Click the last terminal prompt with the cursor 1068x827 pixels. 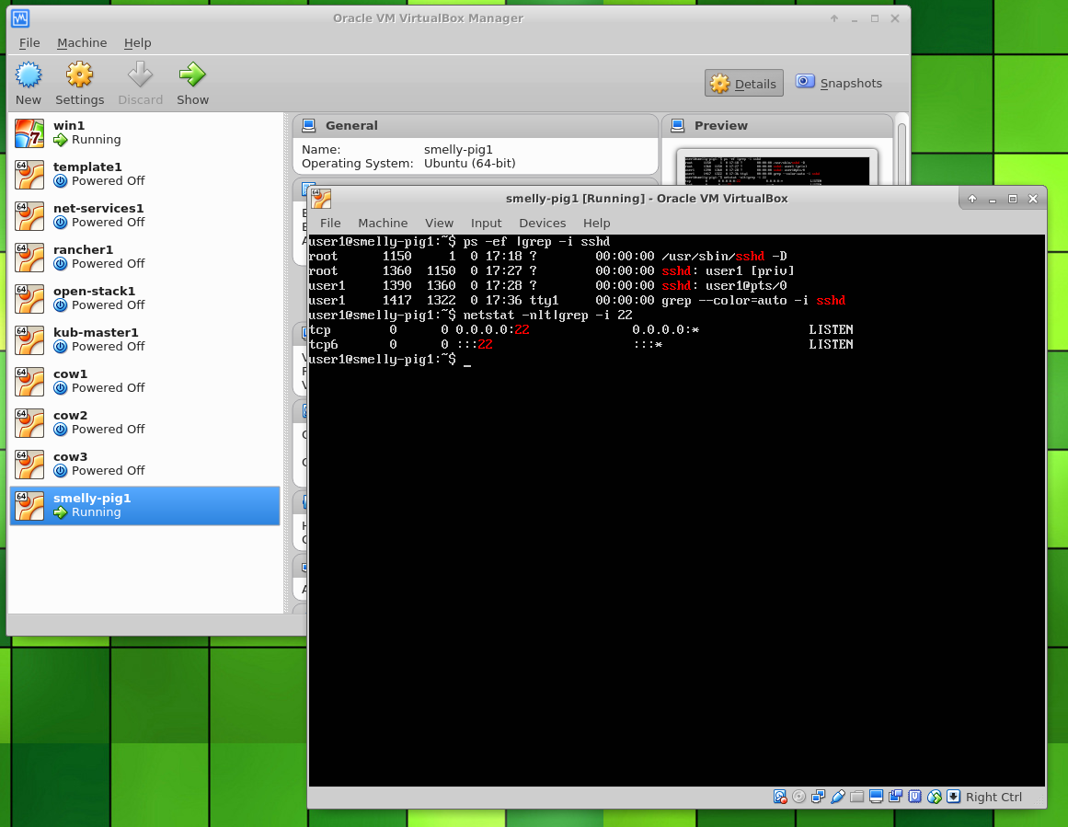390,360
